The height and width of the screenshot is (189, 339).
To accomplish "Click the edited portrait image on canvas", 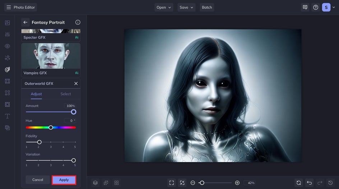I will click(x=213, y=96).
